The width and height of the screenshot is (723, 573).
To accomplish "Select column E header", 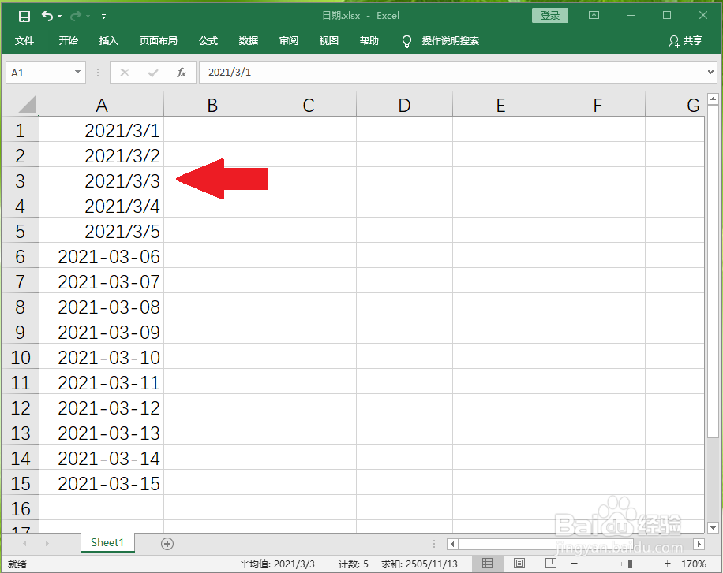I will coord(500,106).
